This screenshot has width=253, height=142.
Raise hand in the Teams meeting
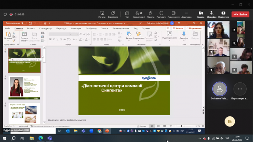click(x=151, y=15)
